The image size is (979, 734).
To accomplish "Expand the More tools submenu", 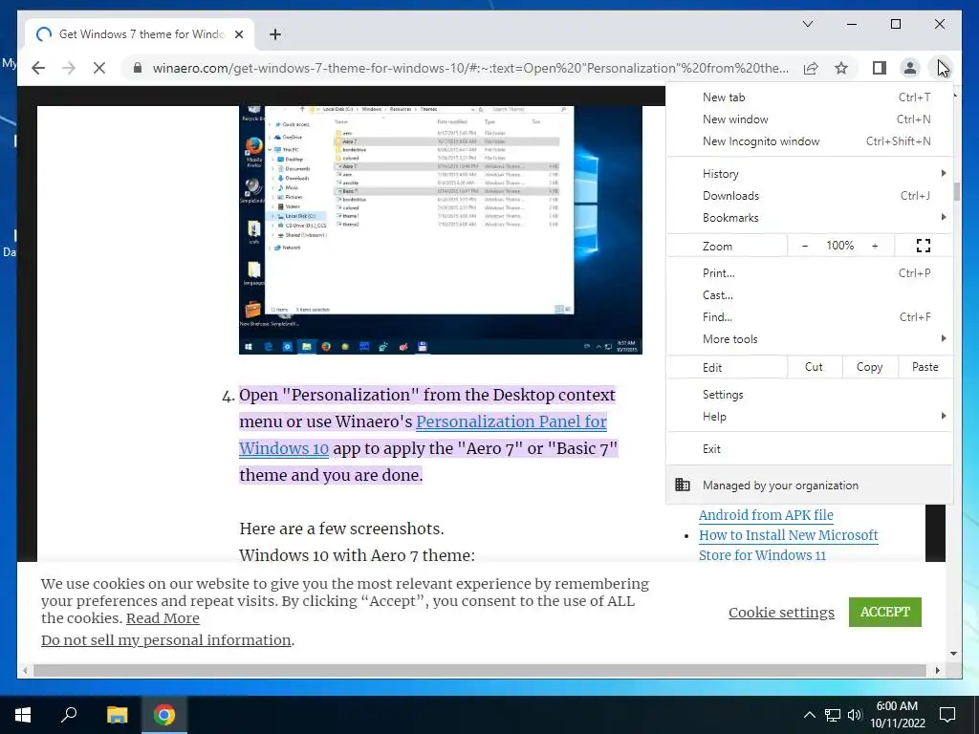I will coord(809,339).
